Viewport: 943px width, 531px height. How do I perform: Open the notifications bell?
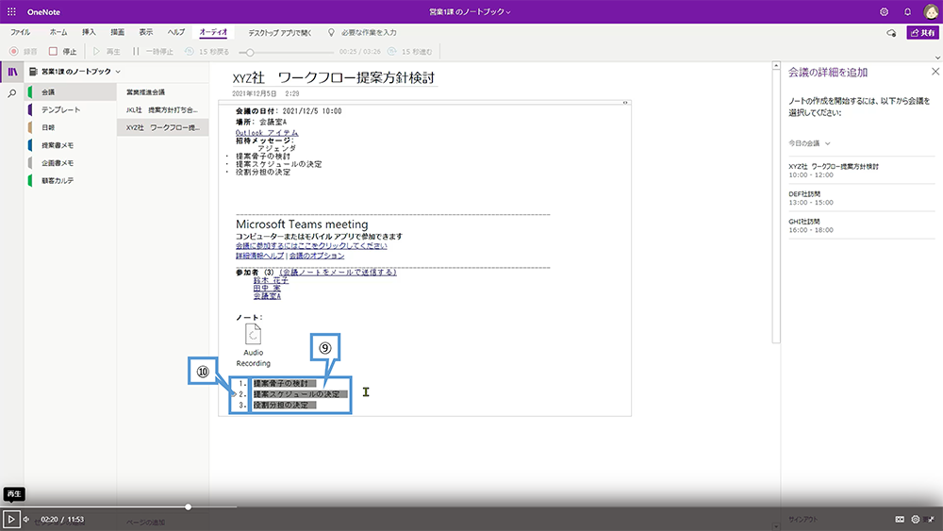point(907,12)
